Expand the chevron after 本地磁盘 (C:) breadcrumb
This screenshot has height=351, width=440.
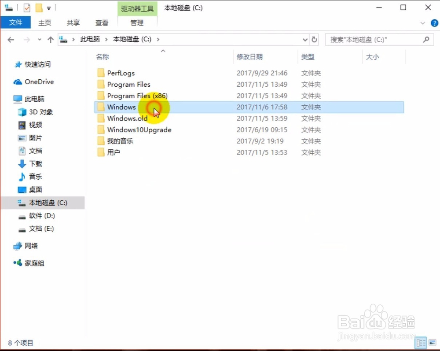158,40
